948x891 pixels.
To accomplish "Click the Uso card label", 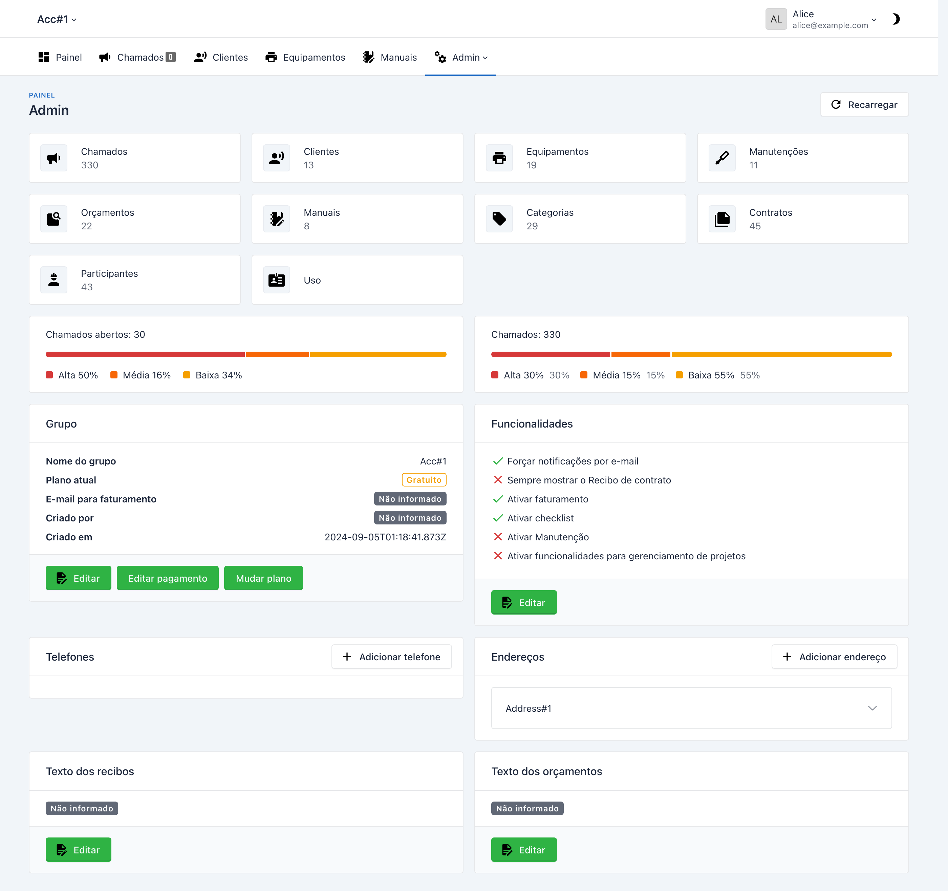I will 313,280.
